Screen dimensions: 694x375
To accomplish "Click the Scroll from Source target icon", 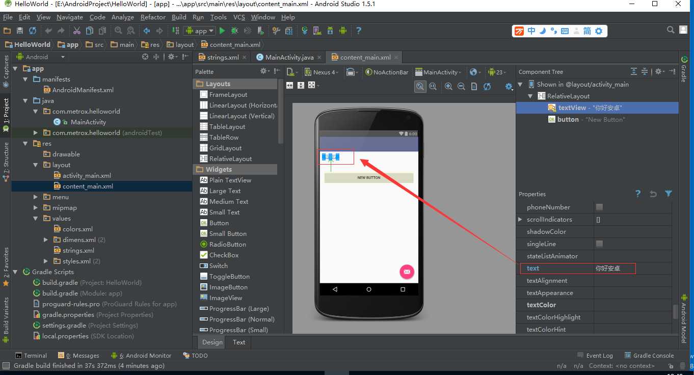I will click(x=145, y=57).
